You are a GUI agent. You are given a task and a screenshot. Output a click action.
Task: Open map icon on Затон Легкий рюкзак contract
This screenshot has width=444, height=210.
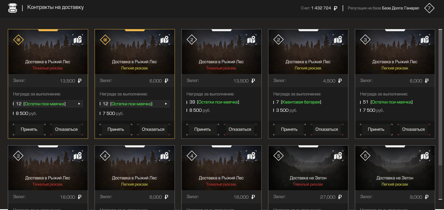point(425,156)
